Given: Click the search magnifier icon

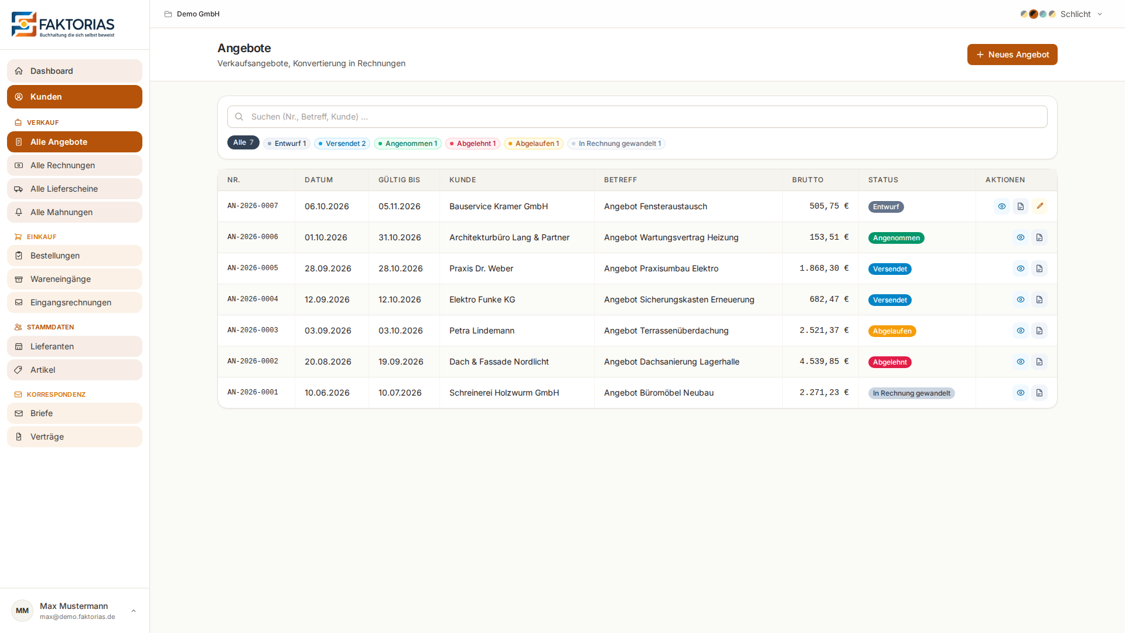Looking at the screenshot, I should [239, 117].
